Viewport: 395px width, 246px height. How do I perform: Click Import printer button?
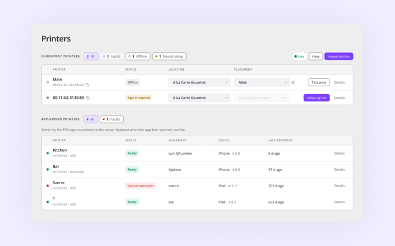[x=338, y=56]
